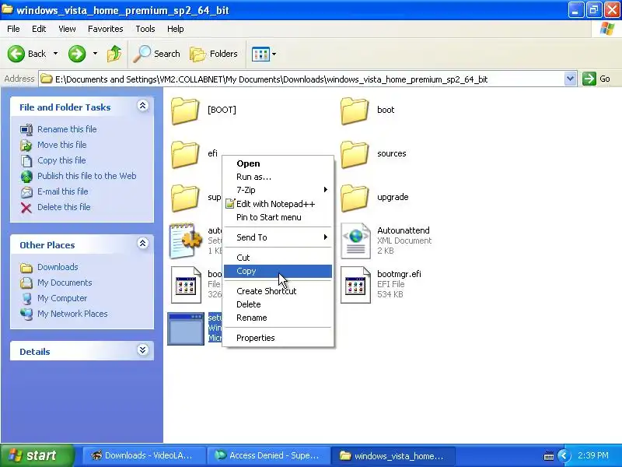
Task: Open the Favorites menu
Action: coord(106,29)
